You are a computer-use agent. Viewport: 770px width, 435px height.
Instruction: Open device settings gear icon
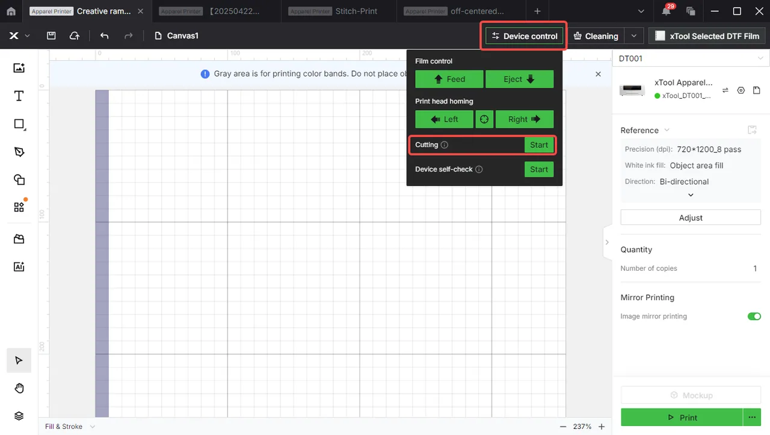[741, 90]
